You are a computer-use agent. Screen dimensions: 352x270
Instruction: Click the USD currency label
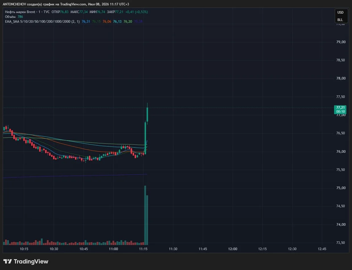(340, 12)
